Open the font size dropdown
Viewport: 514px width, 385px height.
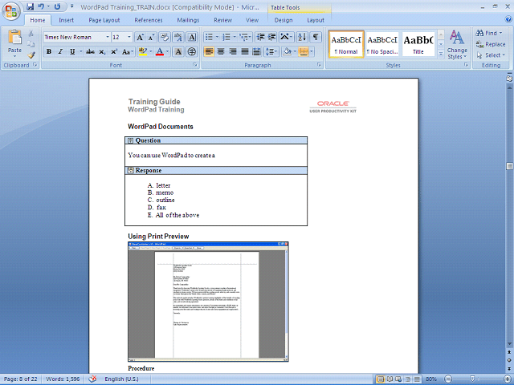click(129, 38)
